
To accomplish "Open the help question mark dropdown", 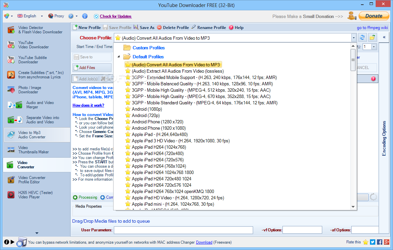I will [x=77, y=16].
